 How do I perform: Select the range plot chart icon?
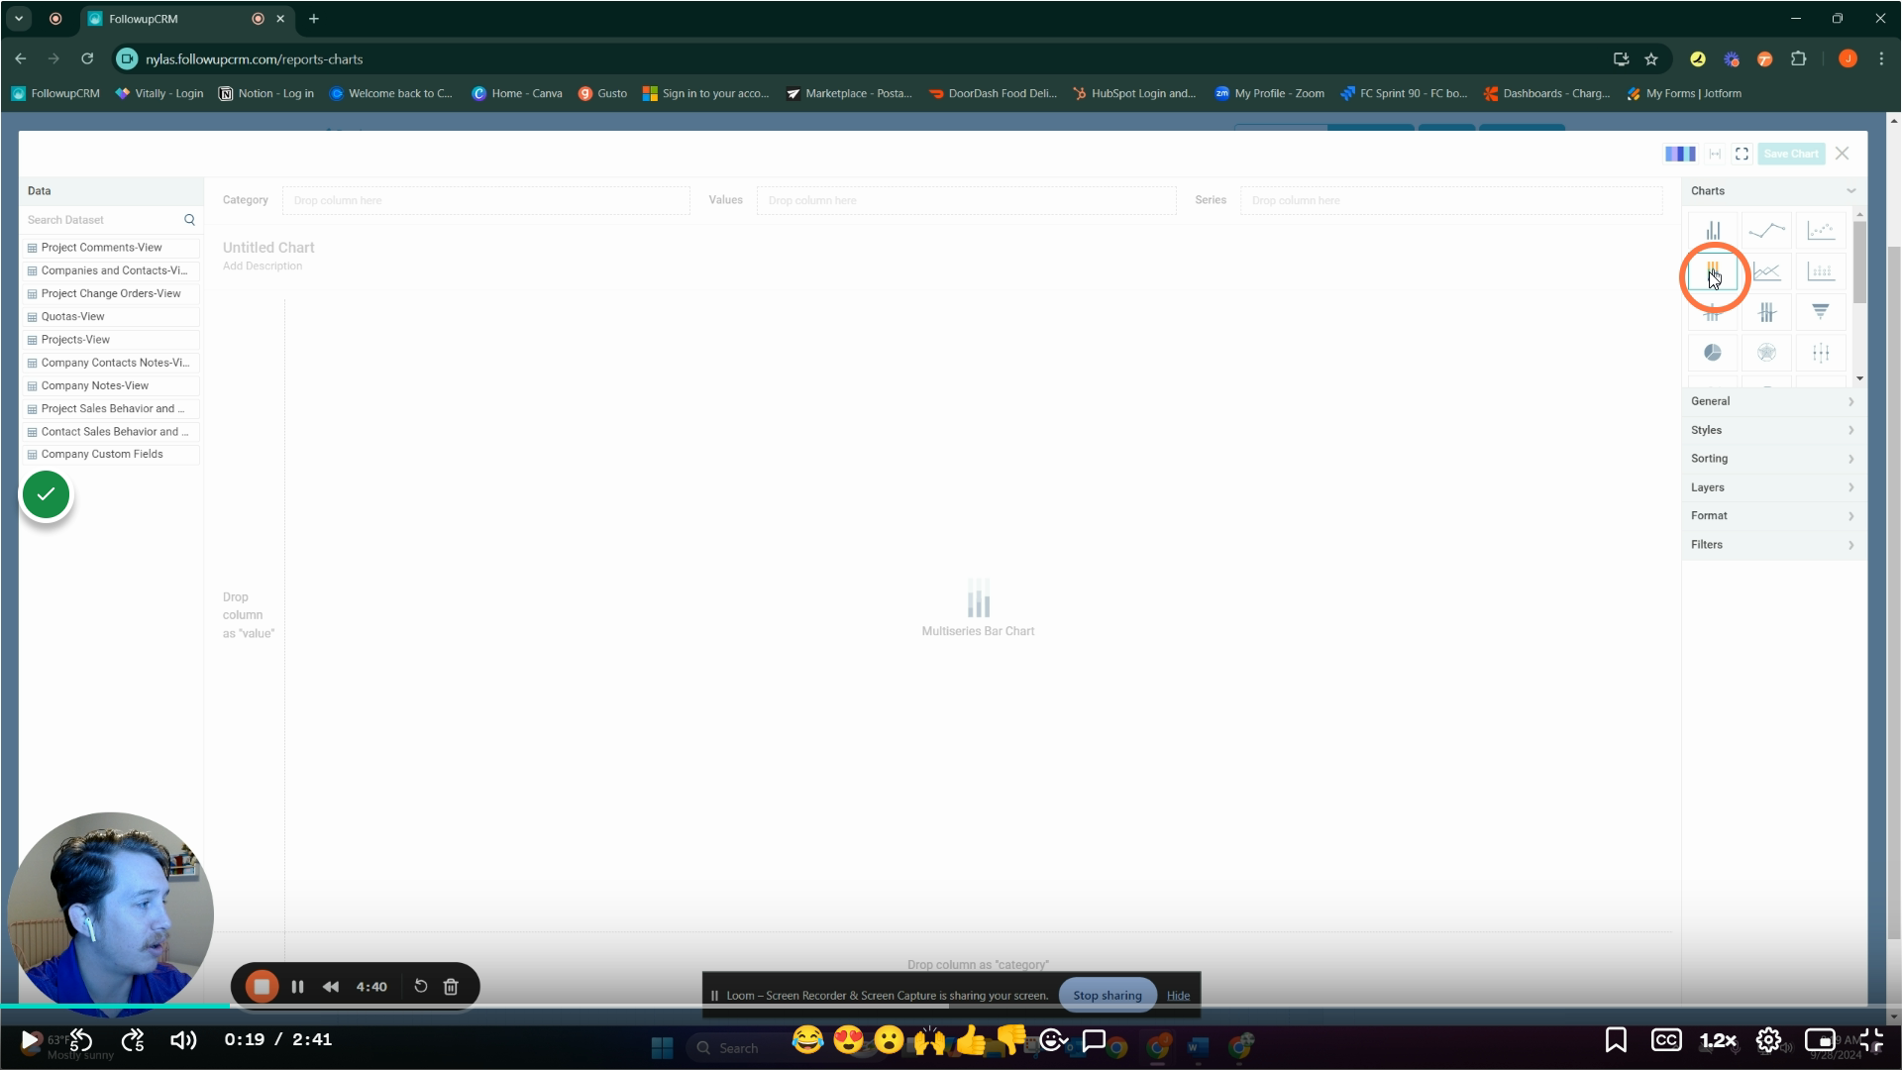1821,353
